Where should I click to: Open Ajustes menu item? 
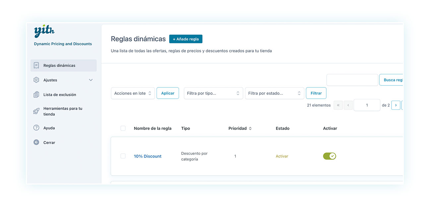tap(64, 80)
